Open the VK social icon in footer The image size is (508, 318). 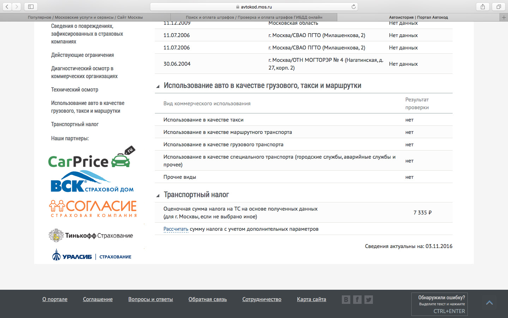click(x=346, y=300)
